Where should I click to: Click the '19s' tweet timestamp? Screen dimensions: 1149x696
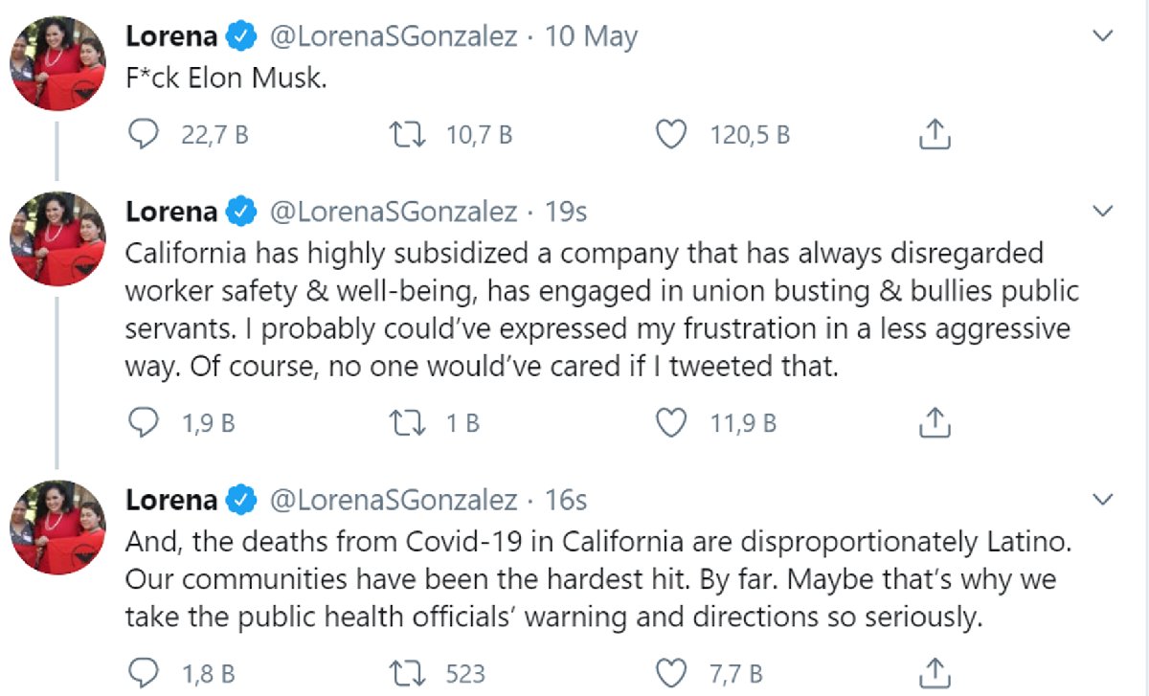click(x=566, y=212)
